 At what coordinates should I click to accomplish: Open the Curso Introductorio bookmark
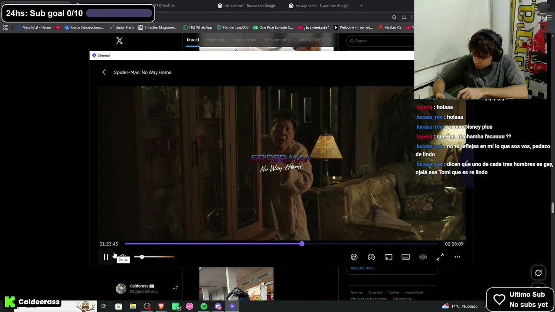[84, 27]
